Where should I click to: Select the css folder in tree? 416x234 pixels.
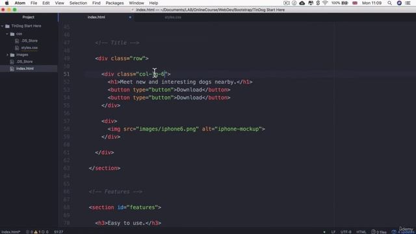[x=19, y=34]
